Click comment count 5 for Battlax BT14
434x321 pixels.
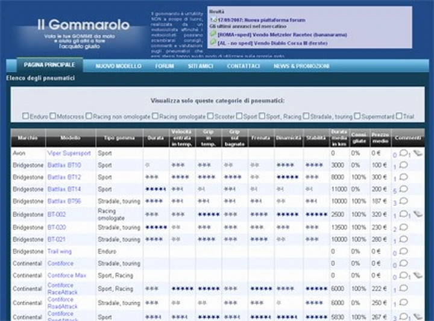point(395,191)
